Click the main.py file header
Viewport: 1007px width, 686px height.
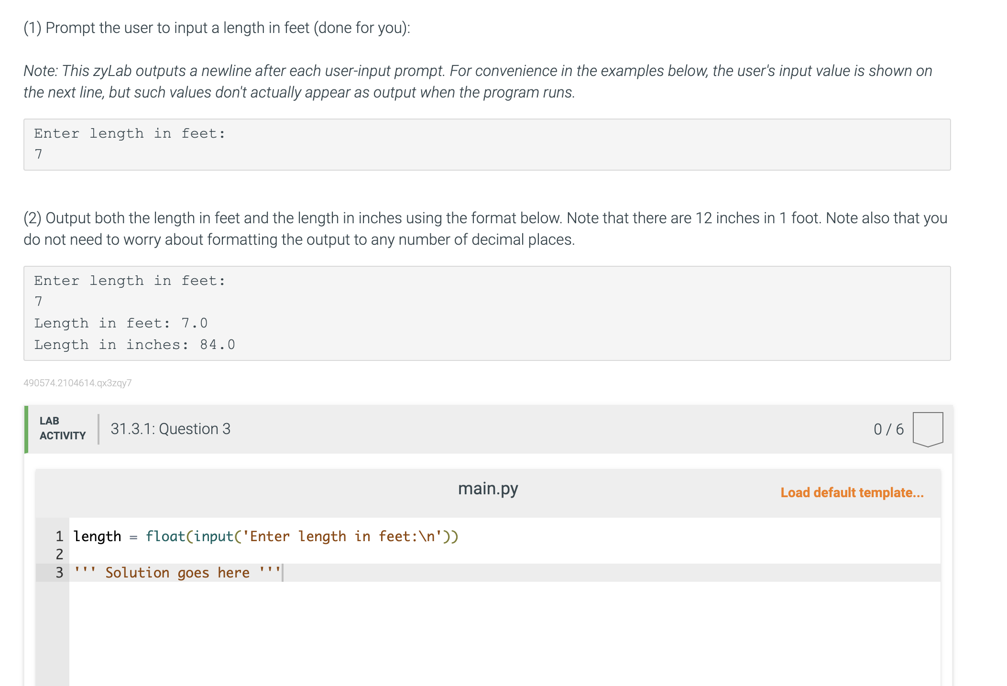click(x=488, y=488)
